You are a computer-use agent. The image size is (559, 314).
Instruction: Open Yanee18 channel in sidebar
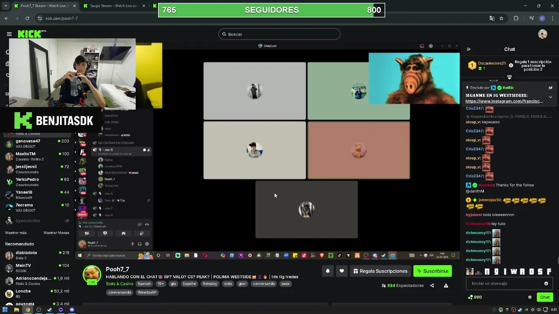click(37, 195)
